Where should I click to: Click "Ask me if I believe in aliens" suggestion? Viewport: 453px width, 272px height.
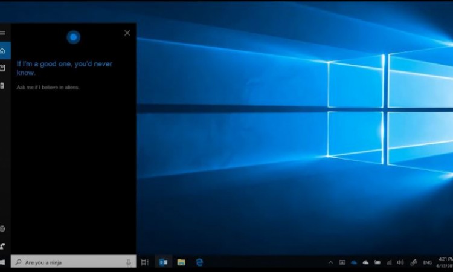(x=48, y=88)
